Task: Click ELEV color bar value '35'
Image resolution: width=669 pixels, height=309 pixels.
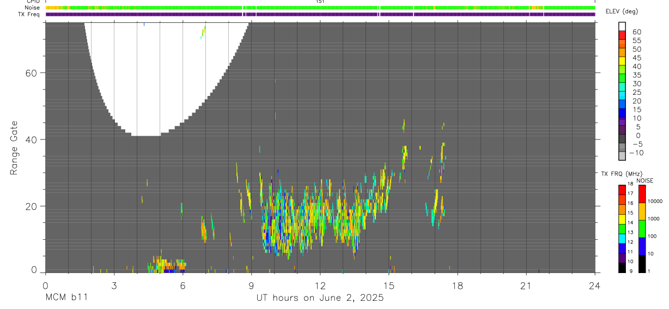Action: click(636, 75)
